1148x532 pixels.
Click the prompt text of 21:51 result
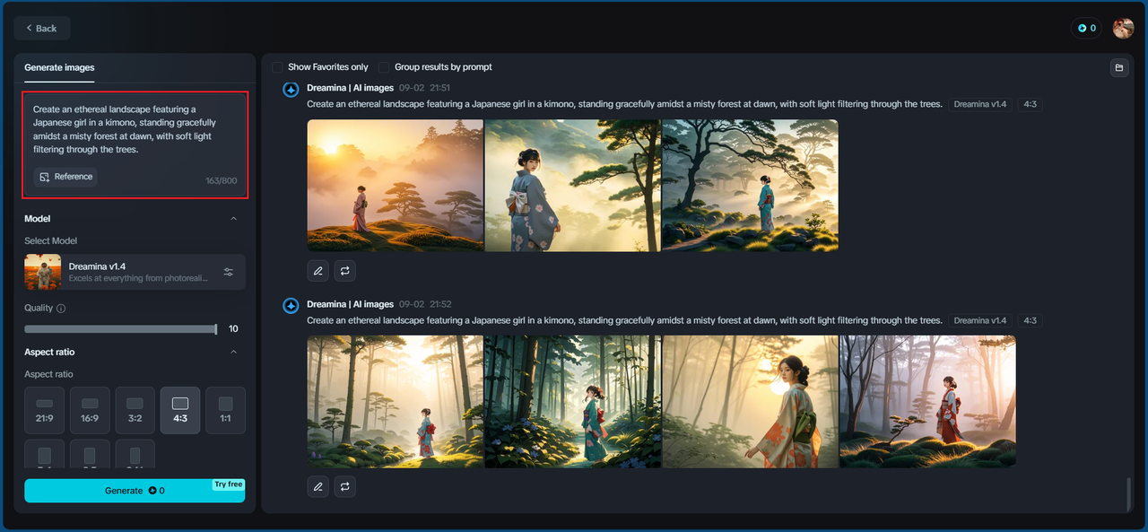click(624, 104)
